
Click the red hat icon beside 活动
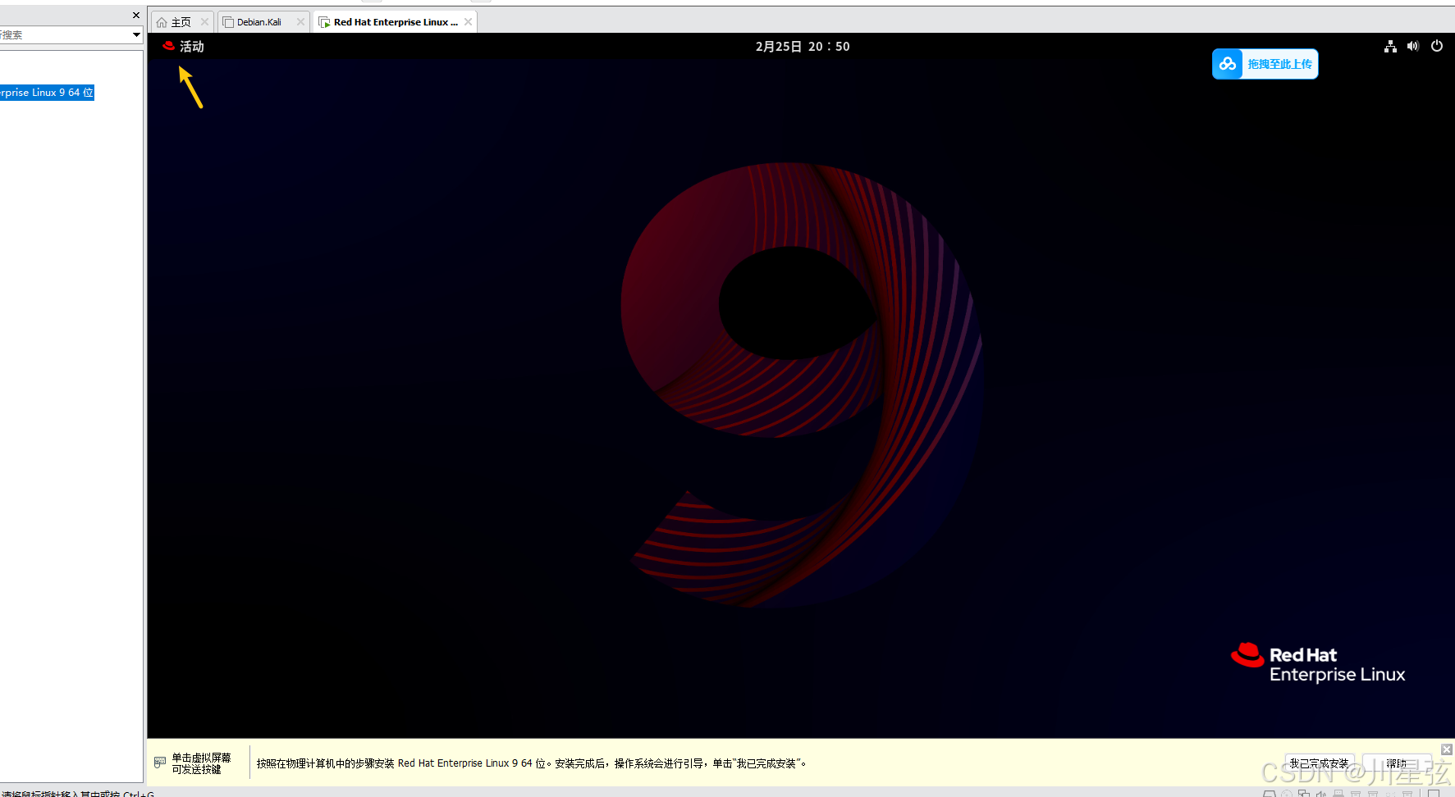tap(168, 47)
